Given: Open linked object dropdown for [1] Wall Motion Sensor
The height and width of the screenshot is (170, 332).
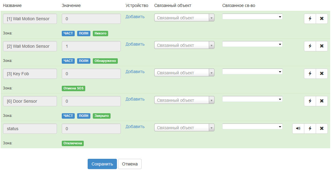Looking at the screenshot, I should click(x=184, y=18).
